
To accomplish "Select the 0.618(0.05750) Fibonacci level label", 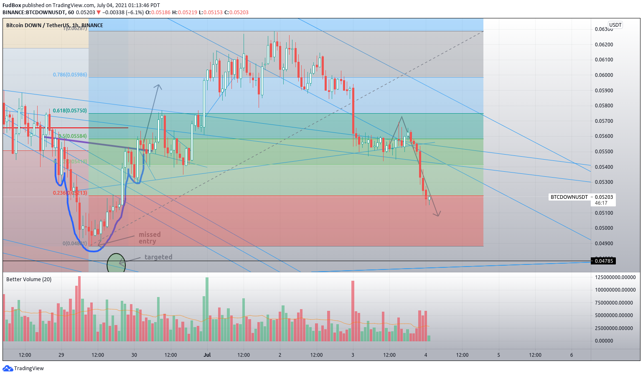I will pos(70,111).
